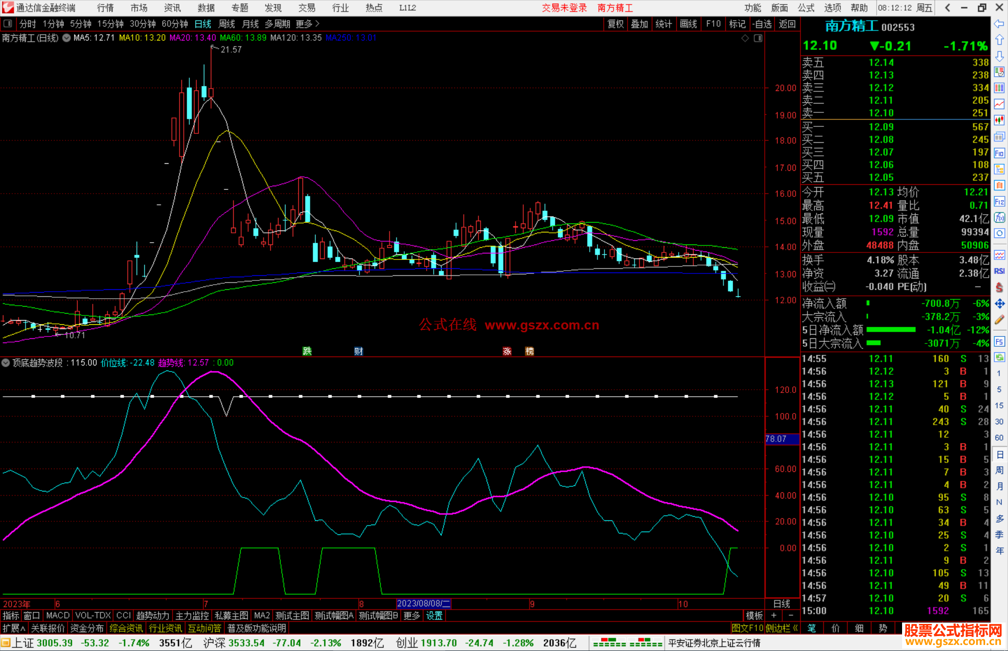Screen dimensions: 1008x651
Task: Toggle the round button beside 顶底趋势波段 label
Action: pyautogui.click(x=6, y=363)
